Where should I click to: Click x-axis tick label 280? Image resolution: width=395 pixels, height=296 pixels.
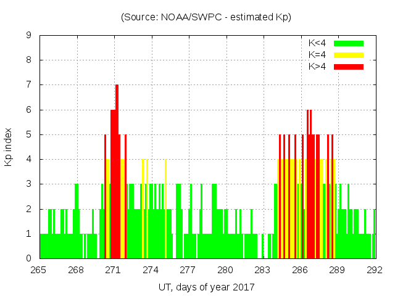(x=225, y=270)
